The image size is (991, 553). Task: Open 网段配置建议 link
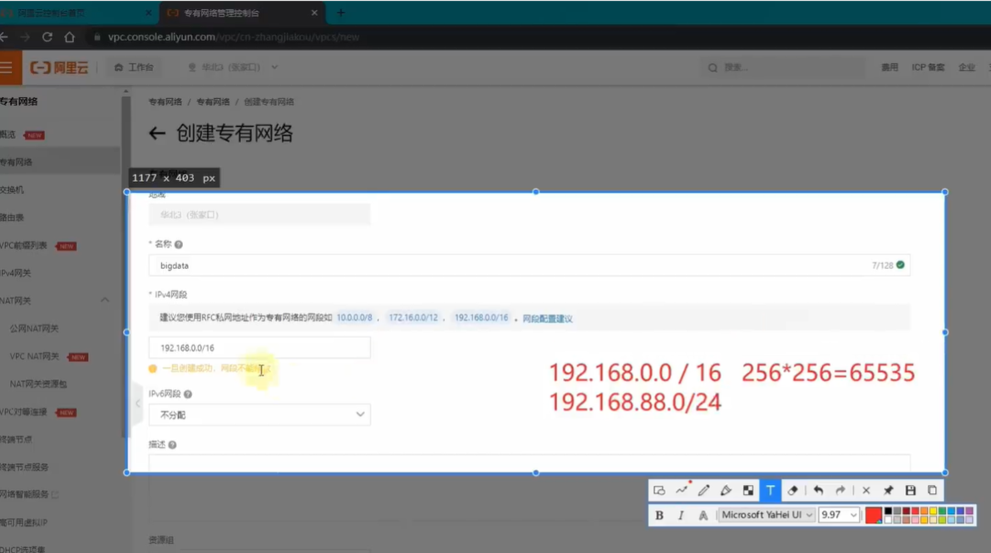click(547, 318)
